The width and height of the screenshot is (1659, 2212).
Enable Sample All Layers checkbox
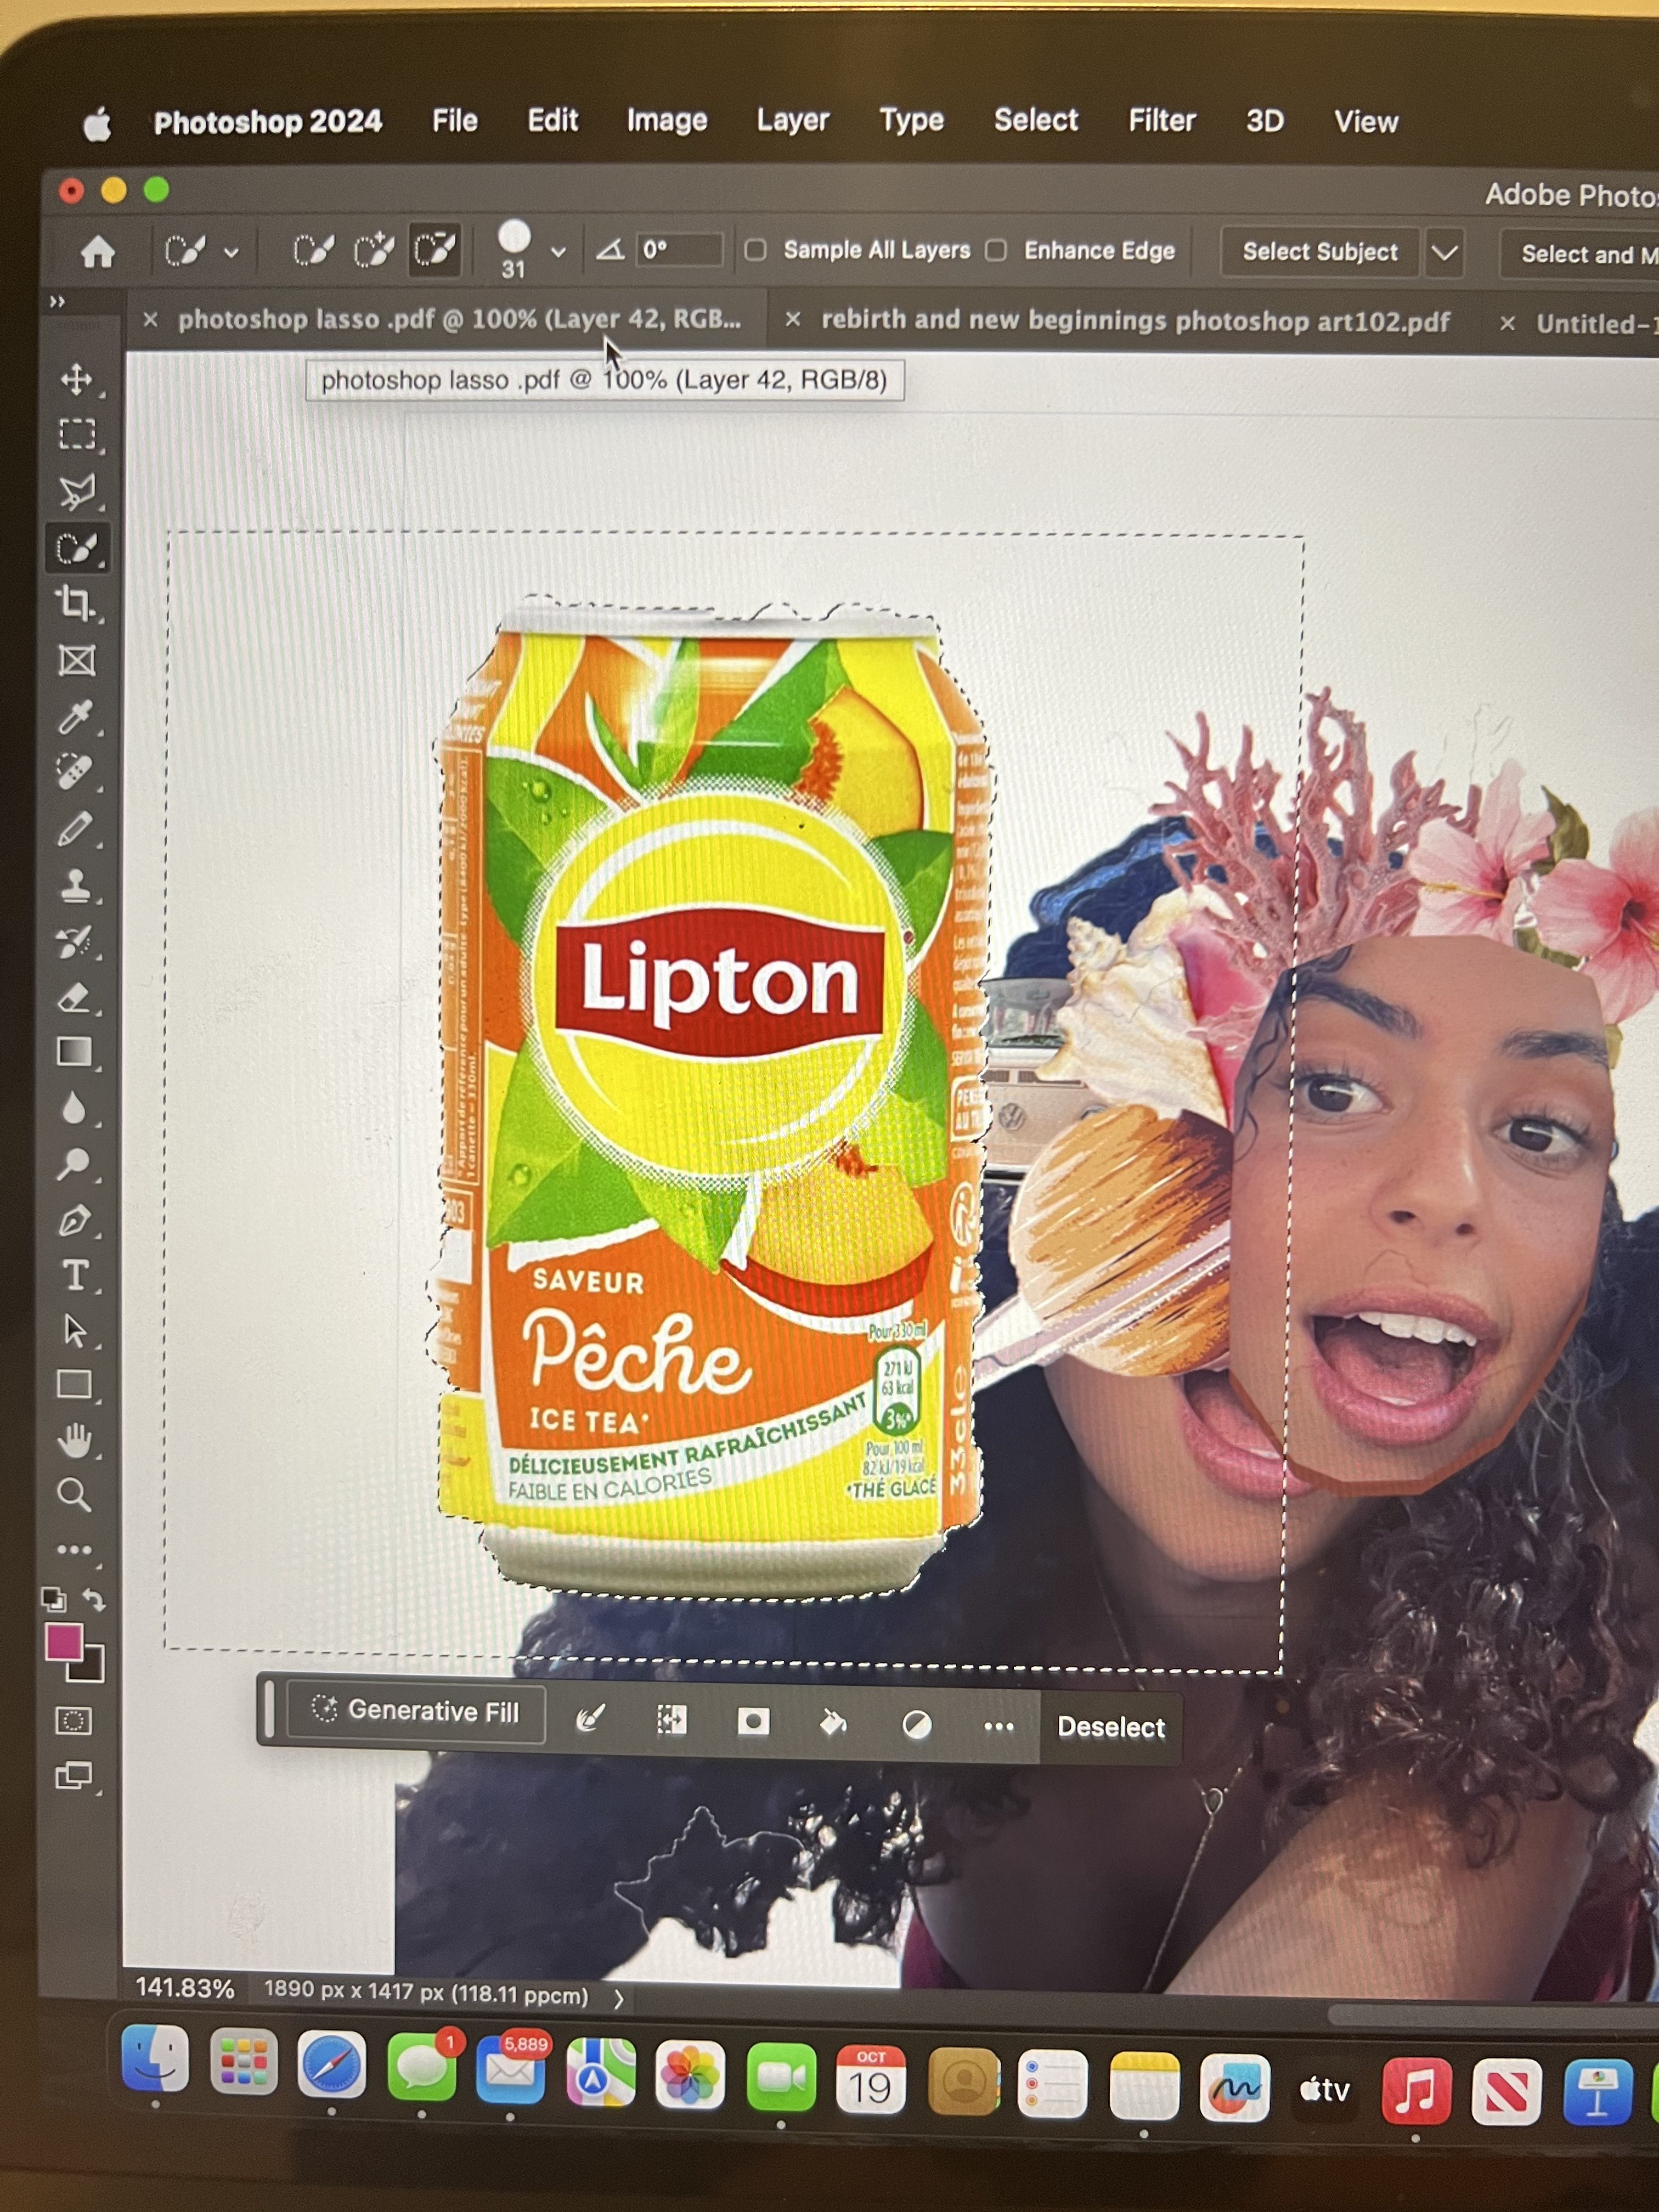click(x=756, y=250)
